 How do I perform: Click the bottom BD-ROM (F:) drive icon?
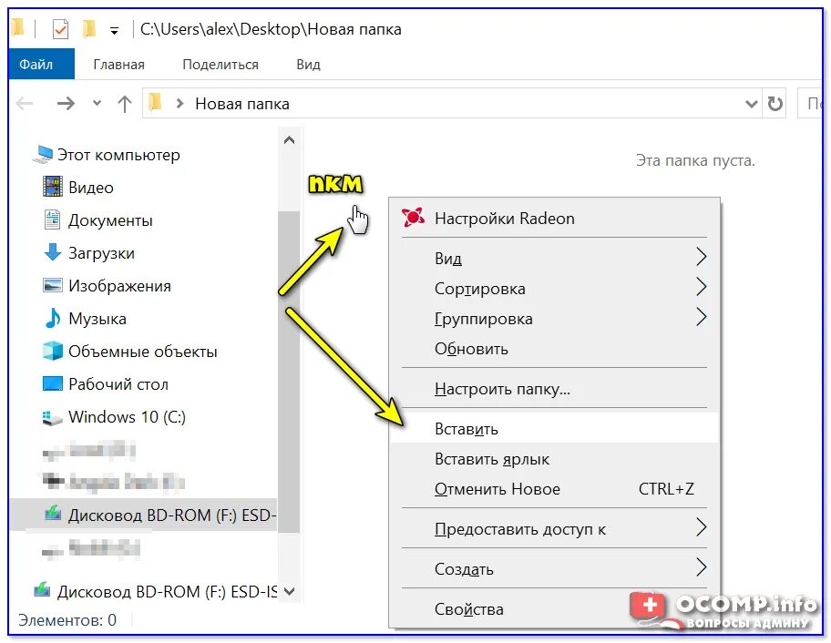[42, 589]
